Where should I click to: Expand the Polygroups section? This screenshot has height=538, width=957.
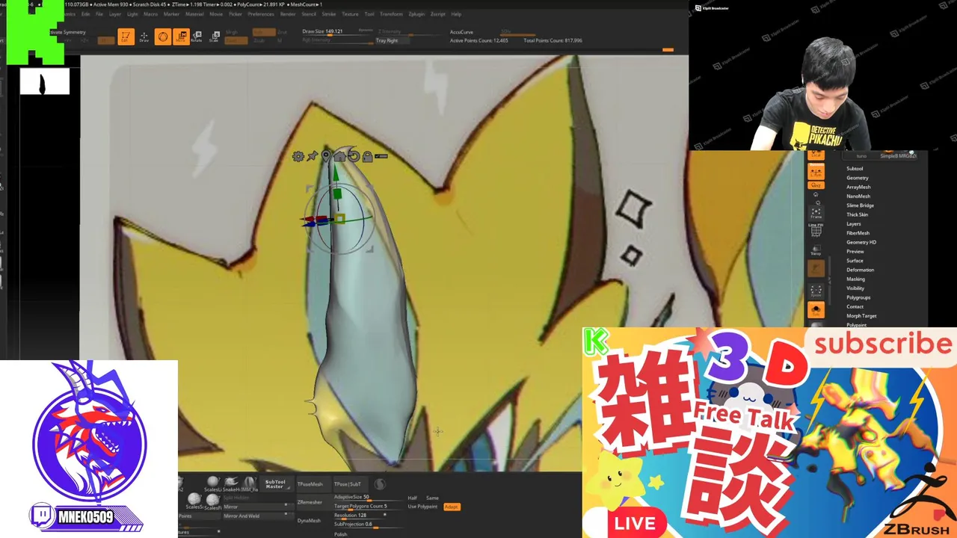[858, 297]
